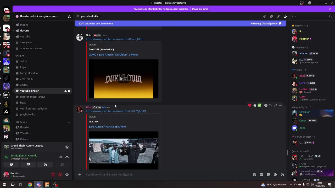The width and height of the screenshot is (335, 188).
Task: Toggle screen share in voice panel
Action: click(x=28, y=165)
